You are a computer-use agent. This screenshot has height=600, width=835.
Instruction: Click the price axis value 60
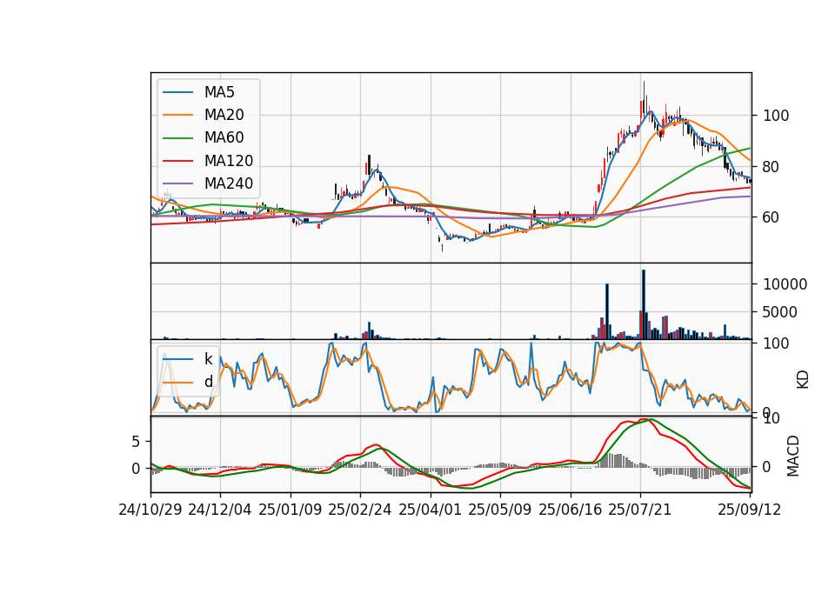click(772, 217)
